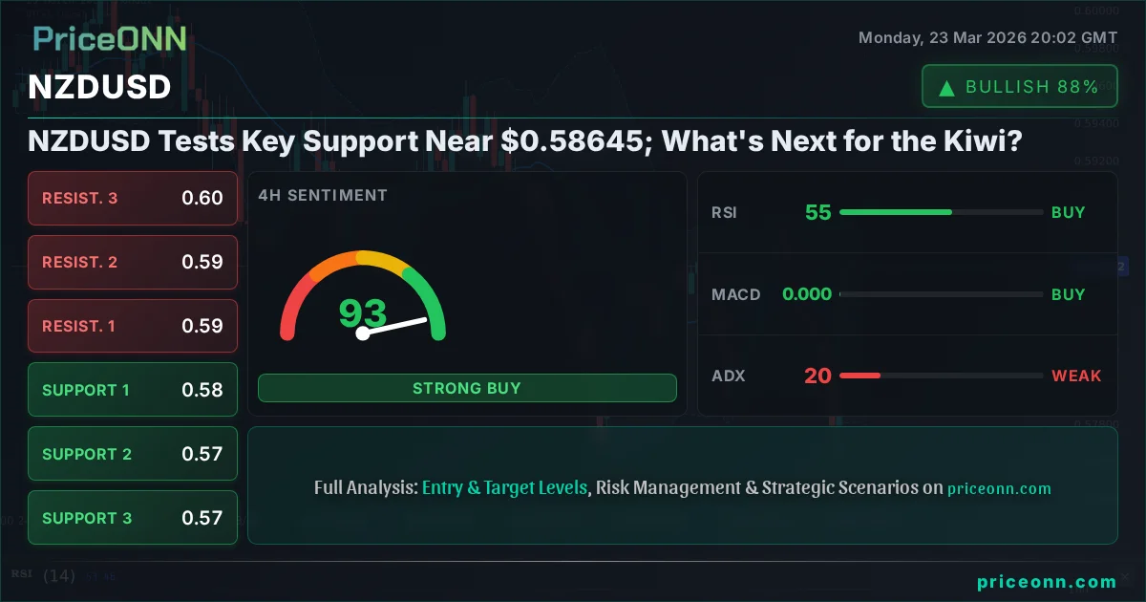The image size is (1146, 602).
Task: Click the NZDUSD symbol title
Action: tap(99, 87)
